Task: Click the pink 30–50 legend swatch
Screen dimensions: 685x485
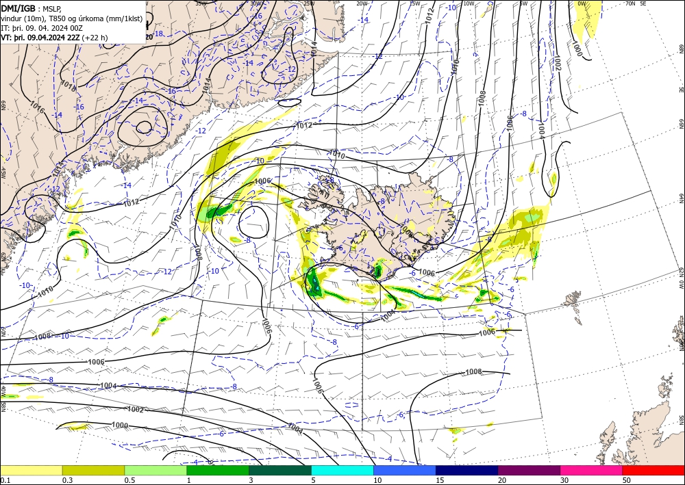Action: pos(592,470)
